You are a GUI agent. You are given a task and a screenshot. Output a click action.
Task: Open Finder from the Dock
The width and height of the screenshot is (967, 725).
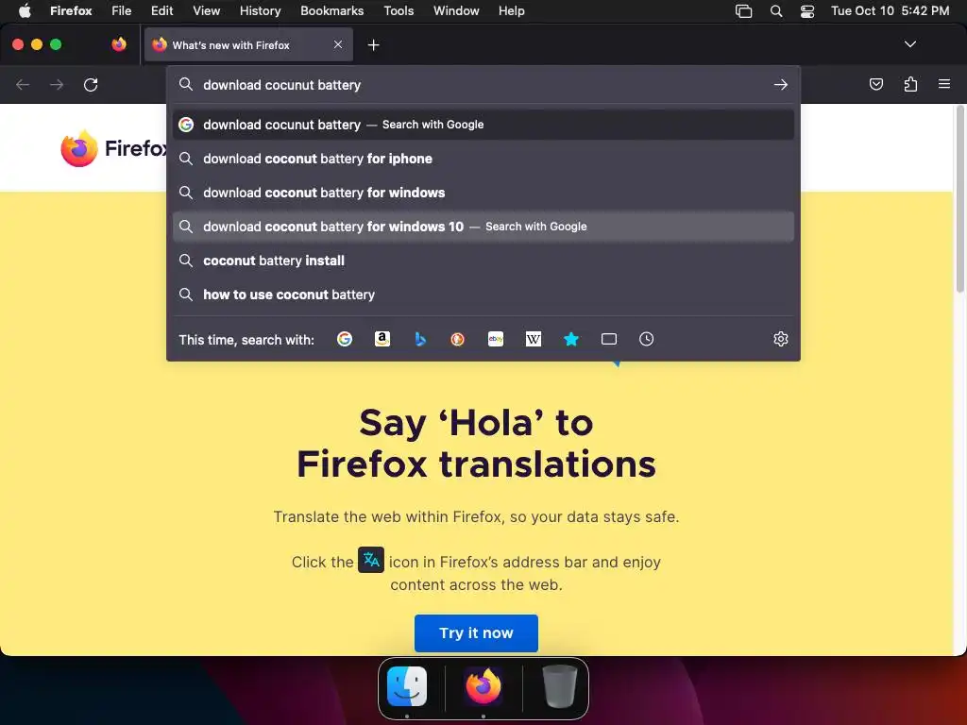coord(407,686)
